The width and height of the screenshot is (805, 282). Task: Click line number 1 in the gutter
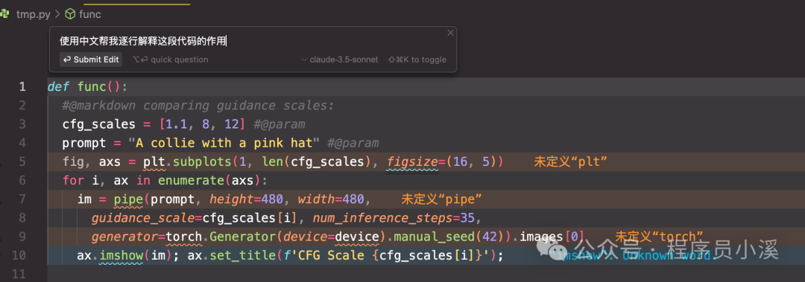click(22, 86)
